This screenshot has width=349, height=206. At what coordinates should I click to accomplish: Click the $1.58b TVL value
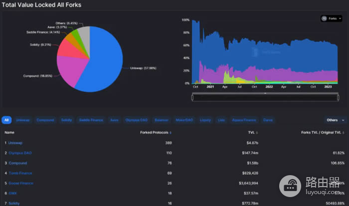253,163
